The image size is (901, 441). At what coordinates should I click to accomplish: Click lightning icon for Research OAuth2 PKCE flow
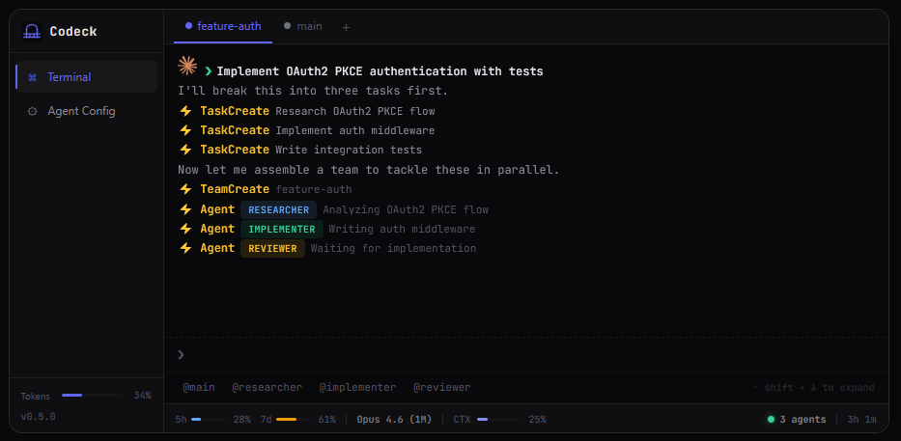click(185, 111)
